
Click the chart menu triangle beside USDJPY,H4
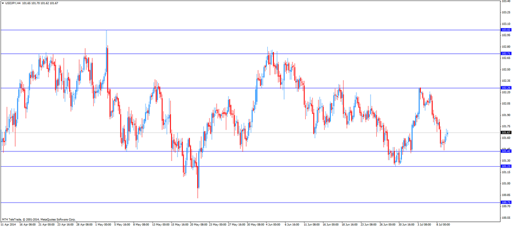(x=3, y=3)
